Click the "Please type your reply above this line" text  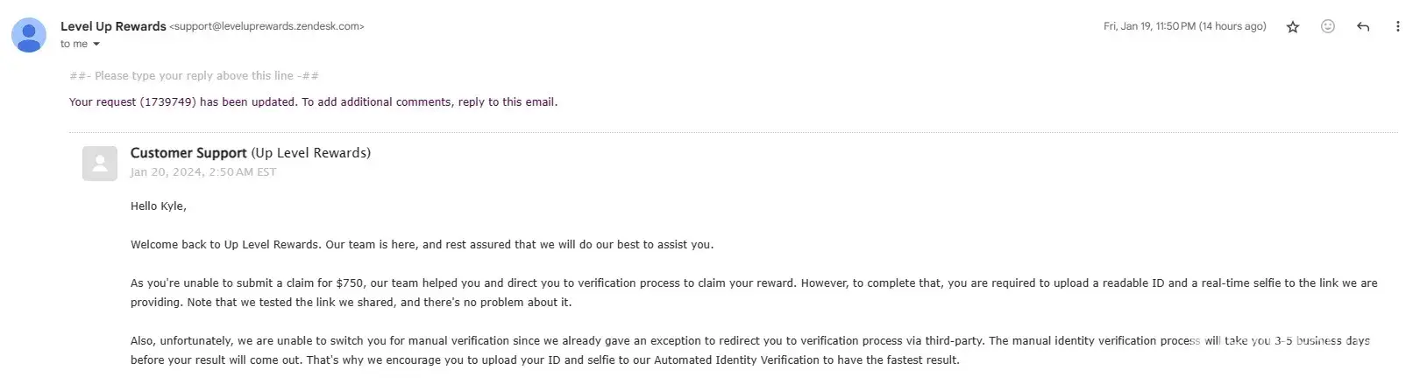click(194, 76)
